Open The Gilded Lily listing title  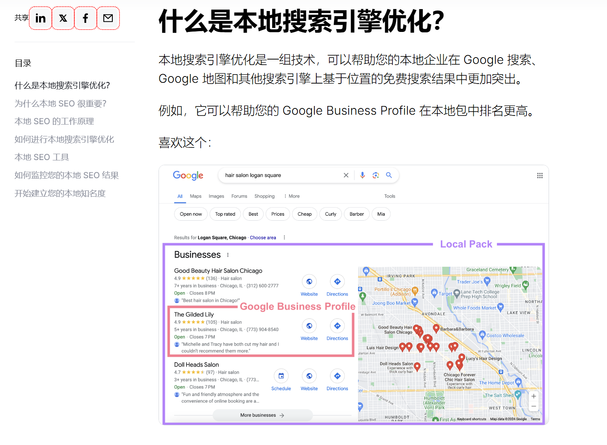click(x=194, y=315)
